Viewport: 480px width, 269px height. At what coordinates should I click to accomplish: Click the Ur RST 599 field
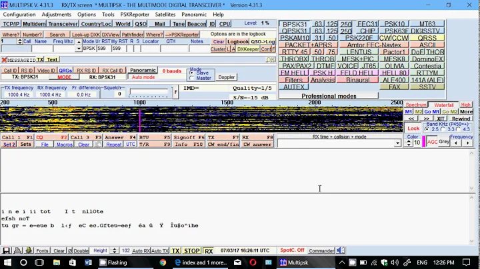[103, 49]
